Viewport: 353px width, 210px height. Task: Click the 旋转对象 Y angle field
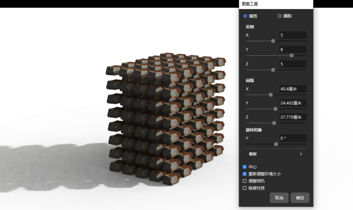click(x=292, y=138)
